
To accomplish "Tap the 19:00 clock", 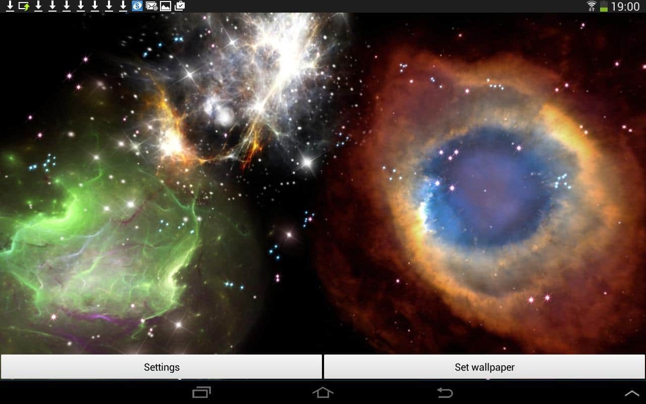I will [625, 7].
